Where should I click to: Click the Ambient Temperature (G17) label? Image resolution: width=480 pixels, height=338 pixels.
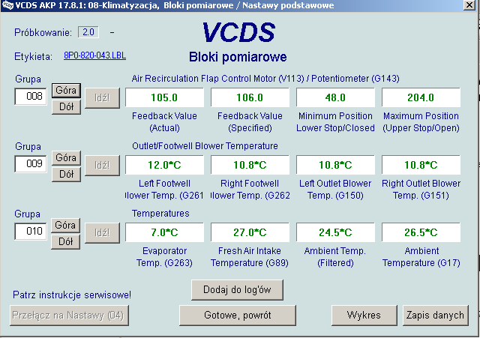coord(421,256)
